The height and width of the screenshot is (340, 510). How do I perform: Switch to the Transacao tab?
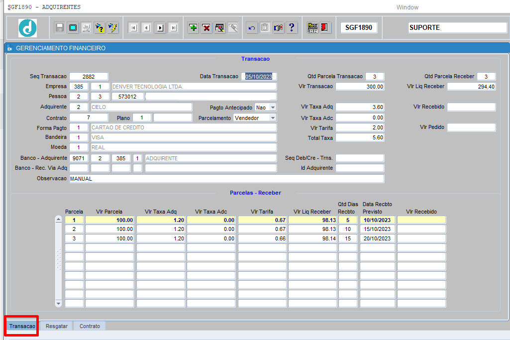pyautogui.click(x=22, y=326)
